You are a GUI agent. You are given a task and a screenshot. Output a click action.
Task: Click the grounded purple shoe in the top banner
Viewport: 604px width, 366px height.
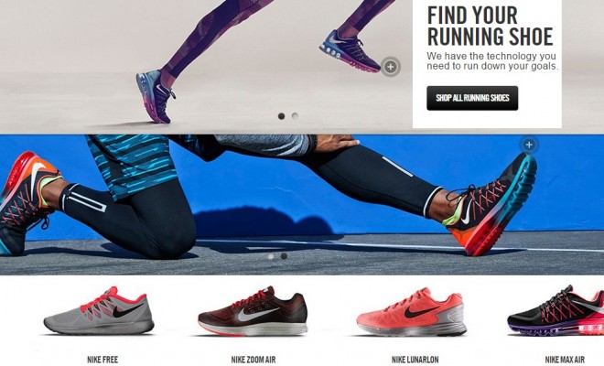pyautogui.click(x=156, y=96)
